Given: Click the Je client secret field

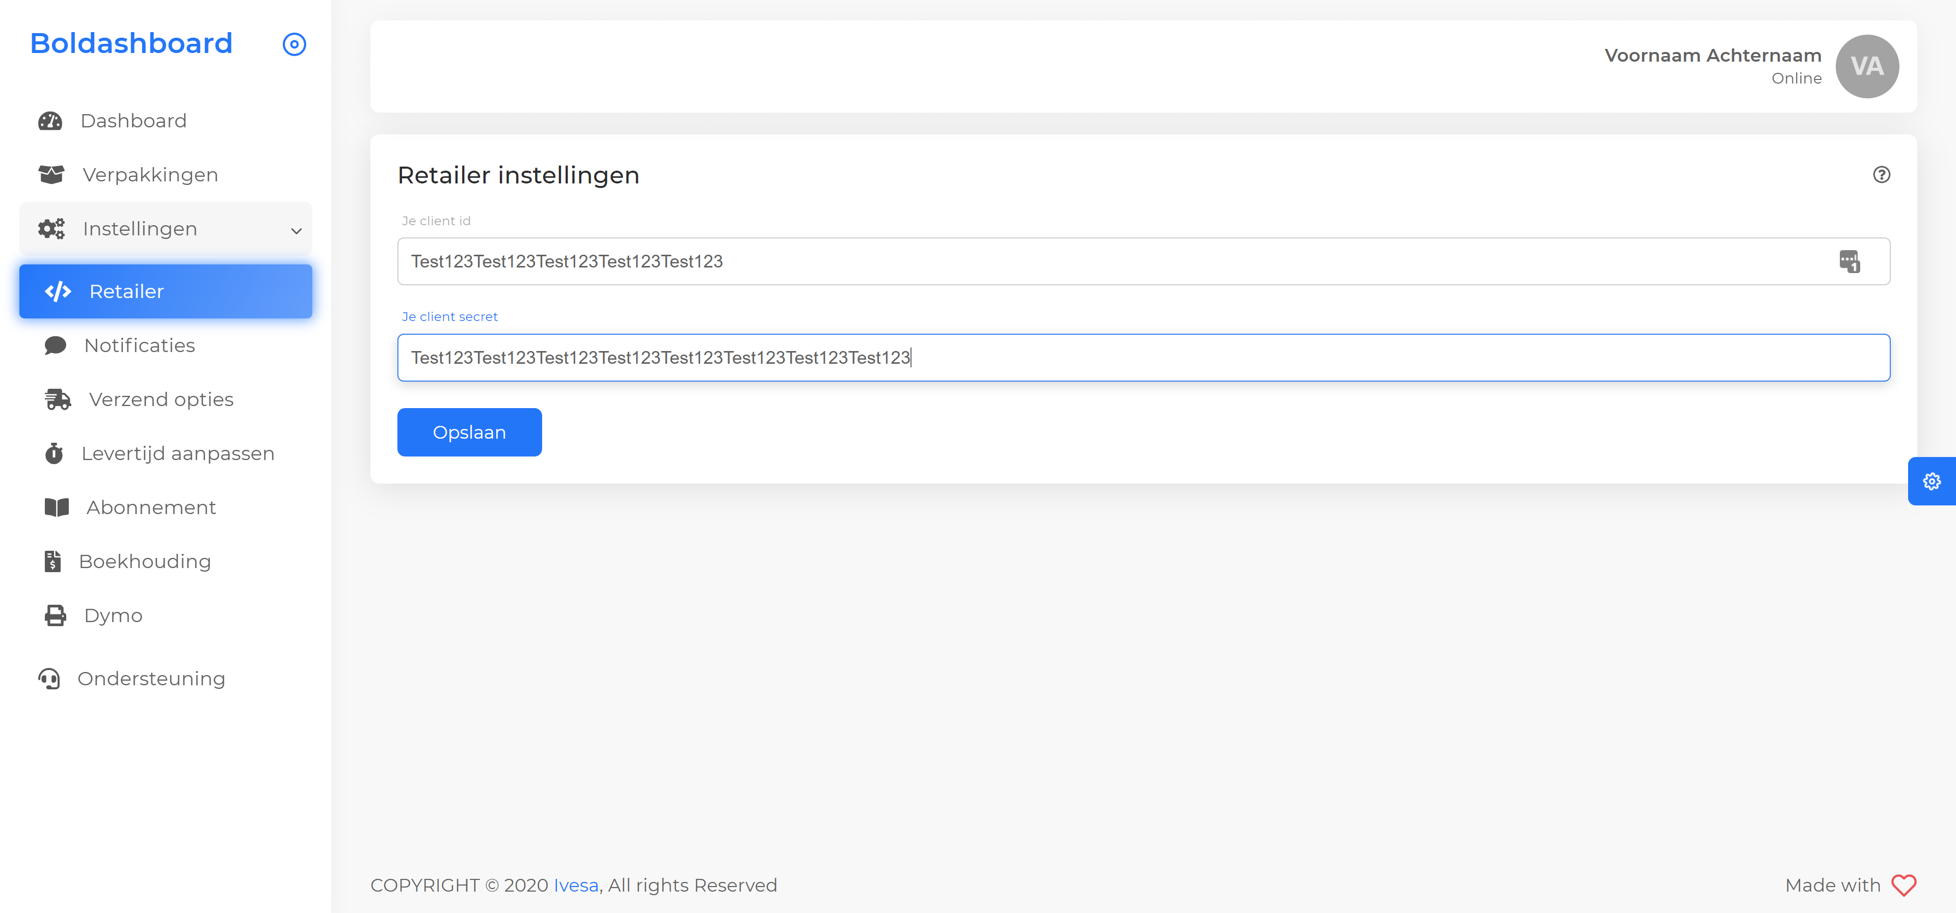Looking at the screenshot, I should 1143,358.
